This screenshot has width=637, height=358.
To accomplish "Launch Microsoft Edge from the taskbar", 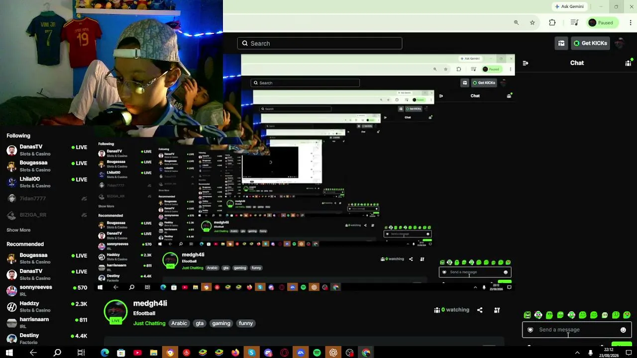I will [x=105, y=353].
